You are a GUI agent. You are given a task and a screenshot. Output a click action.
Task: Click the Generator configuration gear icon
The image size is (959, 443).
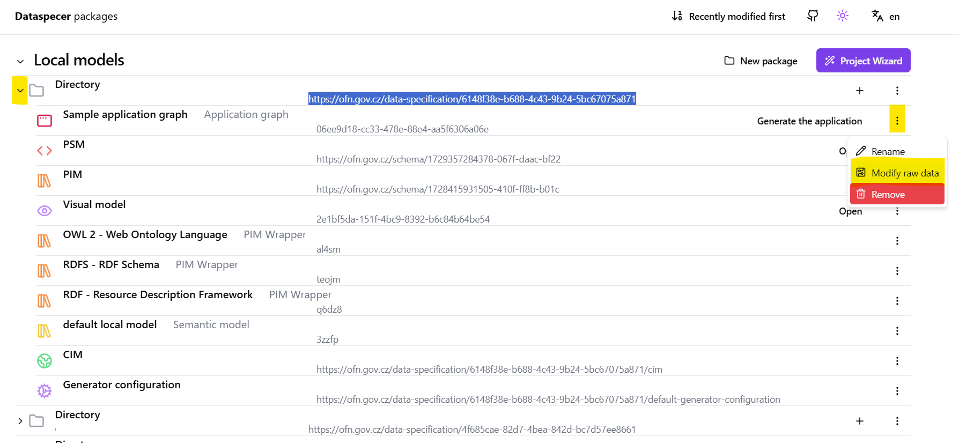(x=45, y=391)
